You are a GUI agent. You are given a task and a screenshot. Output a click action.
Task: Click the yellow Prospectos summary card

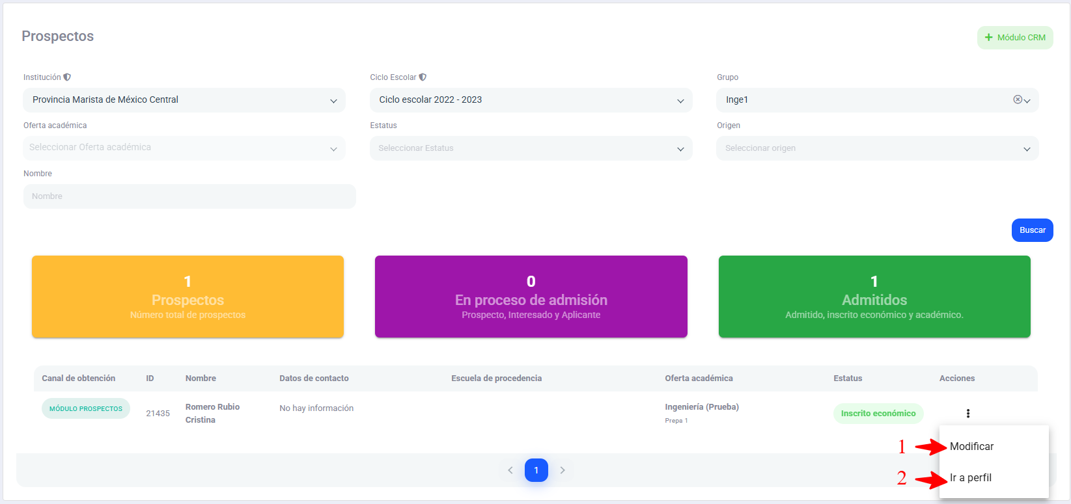[188, 297]
